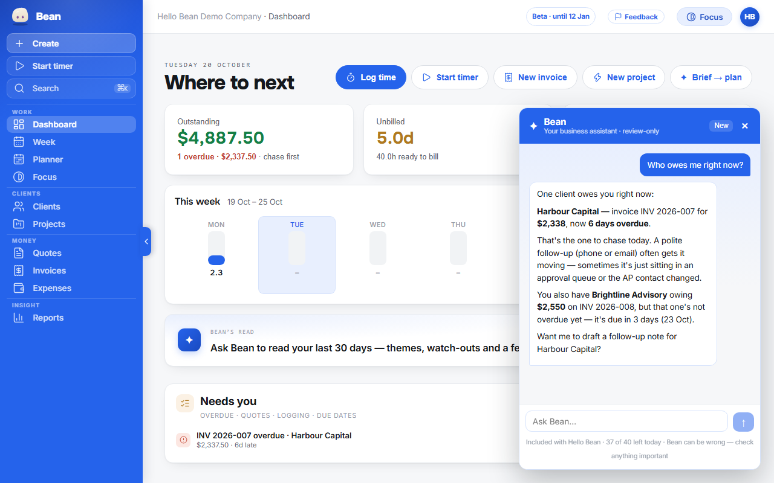Open the HB user account menu

pos(750,17)
